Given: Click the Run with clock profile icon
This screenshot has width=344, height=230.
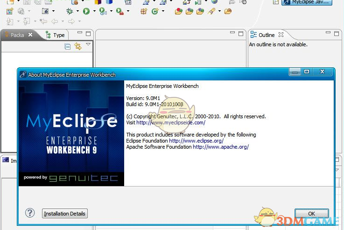Looking at the screenshot, I should 103,11.
